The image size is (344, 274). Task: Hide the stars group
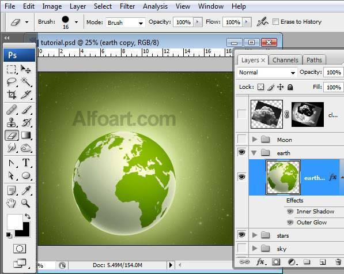pos(242,235)
